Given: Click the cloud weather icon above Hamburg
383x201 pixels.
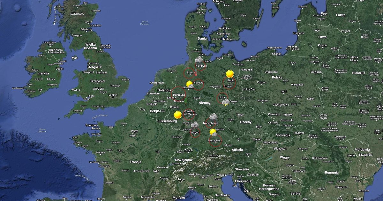Looking at the screenshot, I should (199, 59).
